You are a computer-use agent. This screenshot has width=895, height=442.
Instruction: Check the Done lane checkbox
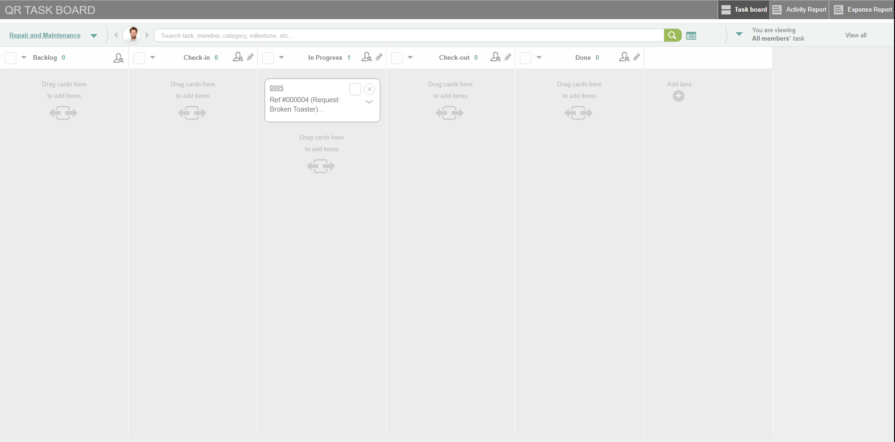(x=525, y=58)
